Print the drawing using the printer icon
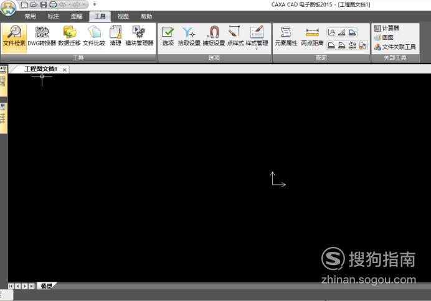The height and width of the screenshot is (301, 431). coord(53,4)
